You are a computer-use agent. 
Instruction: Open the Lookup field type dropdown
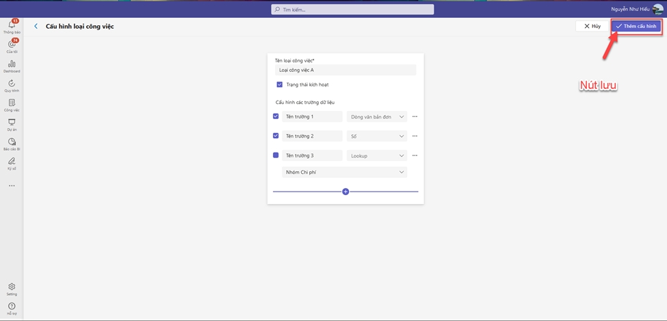point(377,156)
